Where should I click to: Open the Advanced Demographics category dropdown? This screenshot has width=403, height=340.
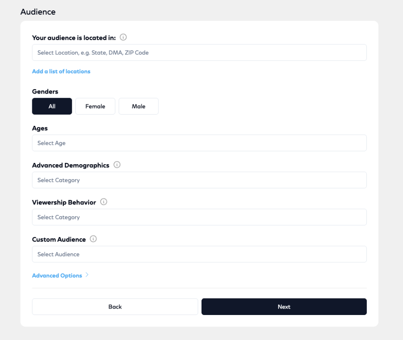click(x=199, y=180)
